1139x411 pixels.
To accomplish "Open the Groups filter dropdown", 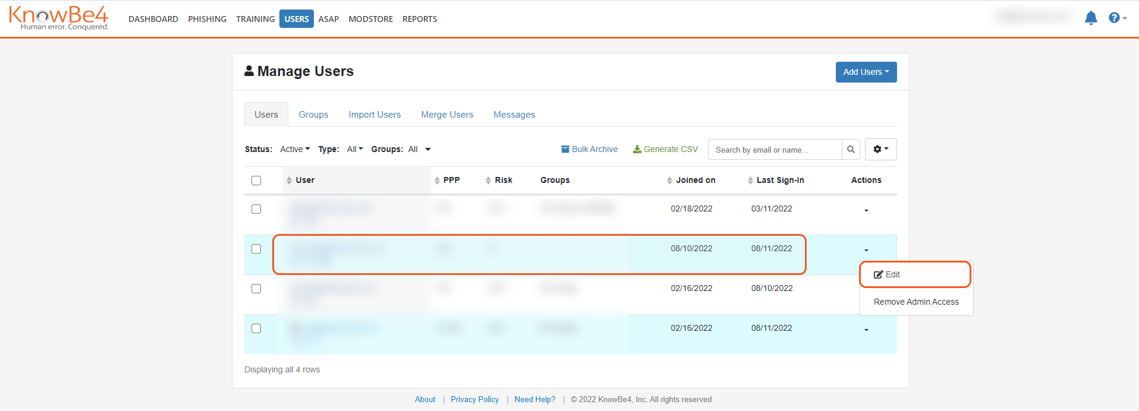I will 419,149.
